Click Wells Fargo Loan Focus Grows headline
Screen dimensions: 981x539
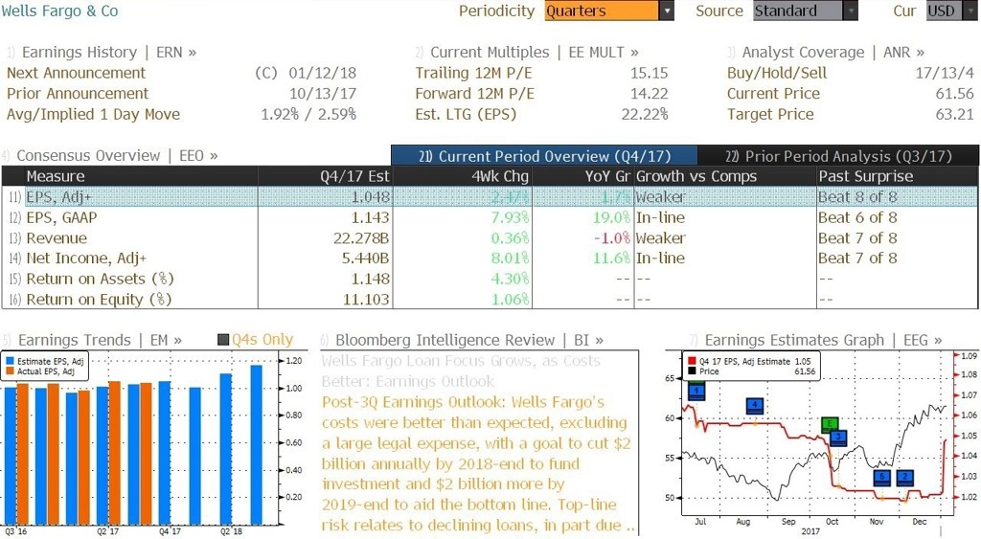461,371
